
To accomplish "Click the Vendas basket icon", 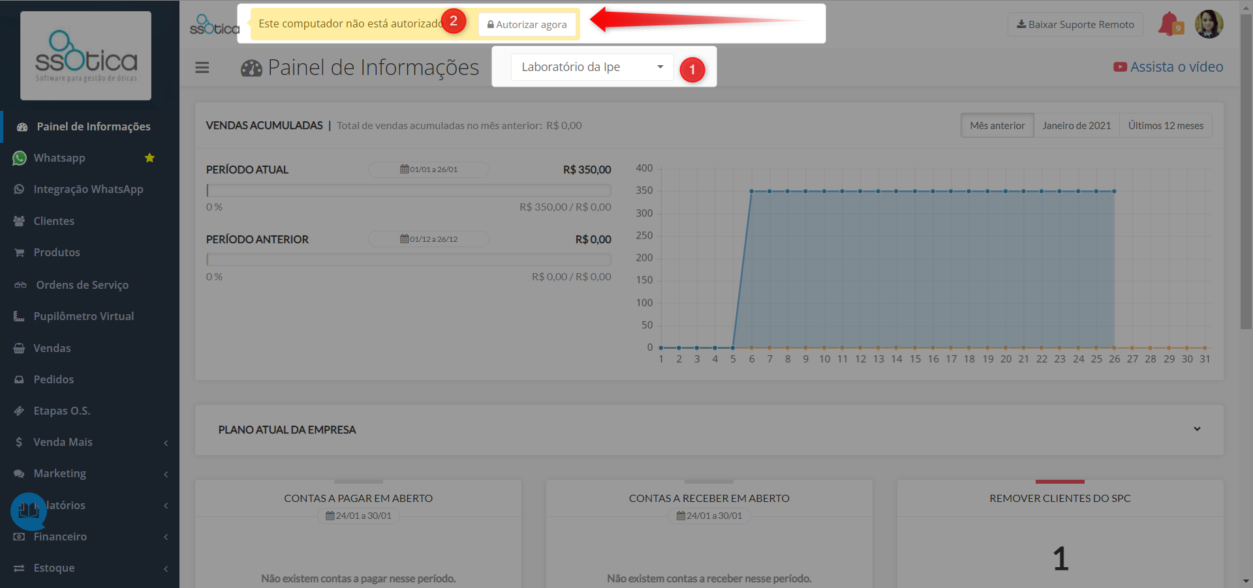I will (x=20, y=348).
